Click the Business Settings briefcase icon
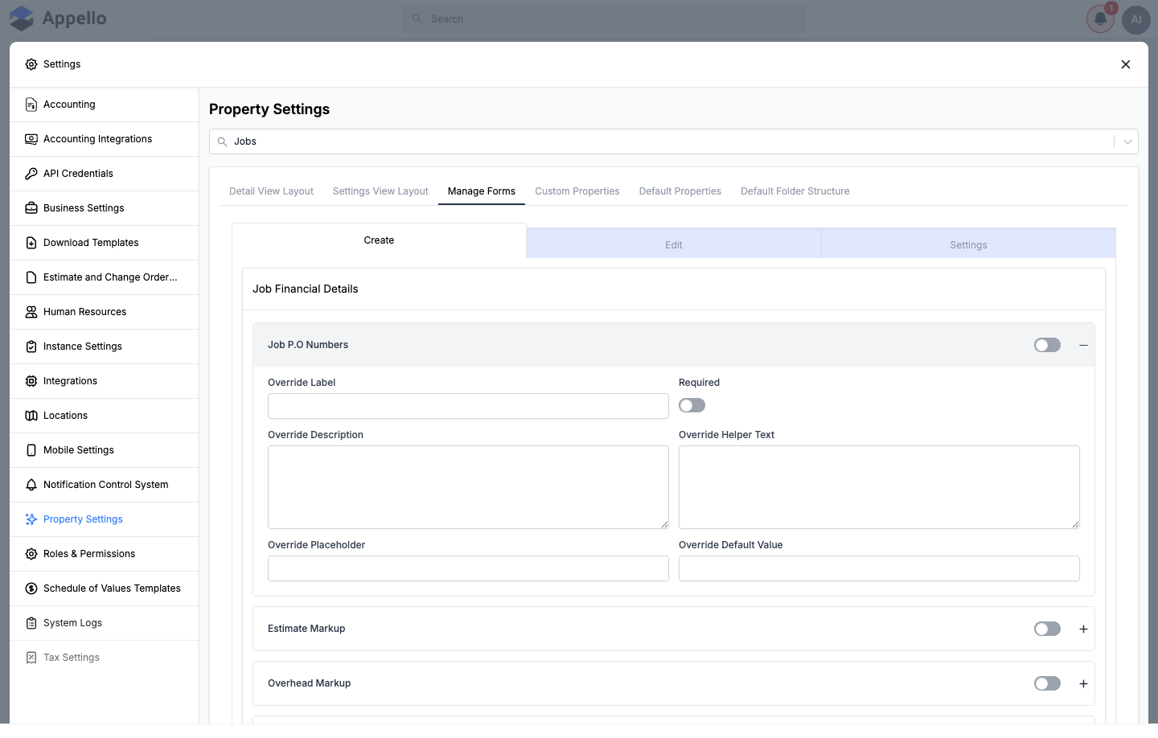 (31, 208)
